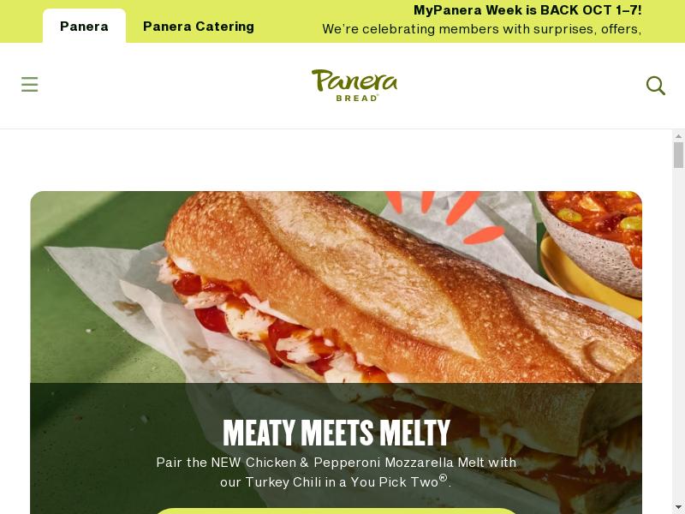
Task: Click the yellow-green button below the hero text
Action: pos(336,511)
